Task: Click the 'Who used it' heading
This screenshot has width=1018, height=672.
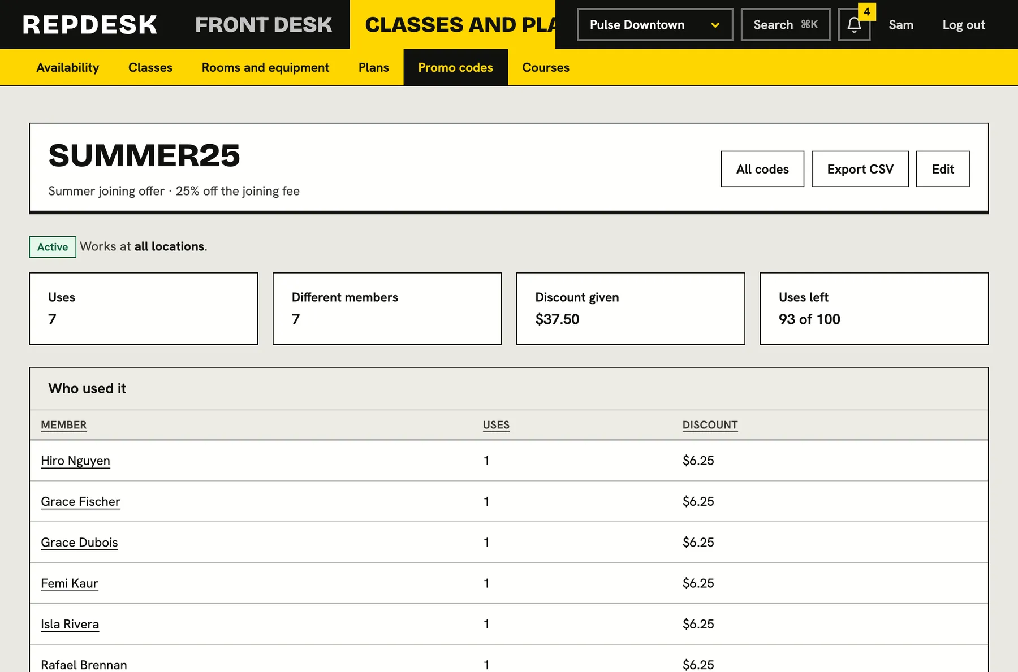Action: [87, 388]
